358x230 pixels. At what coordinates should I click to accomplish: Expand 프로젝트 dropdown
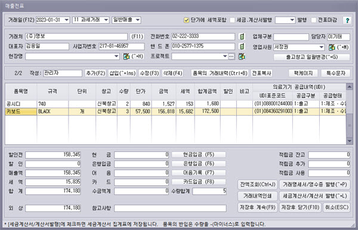[x=225, y=56]
